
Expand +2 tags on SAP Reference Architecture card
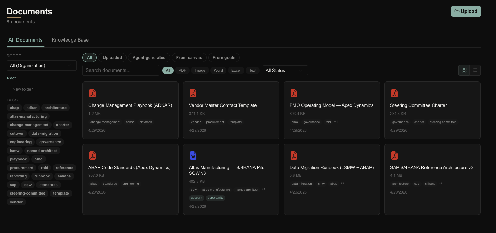coord(441,183)
